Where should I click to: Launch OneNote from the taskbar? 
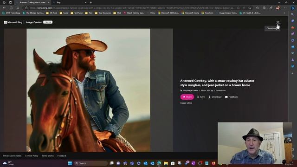[193, 163]
